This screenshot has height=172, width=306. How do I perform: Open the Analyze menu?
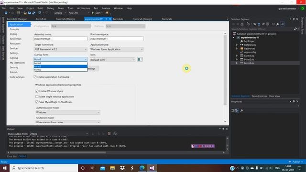[106, 8]
